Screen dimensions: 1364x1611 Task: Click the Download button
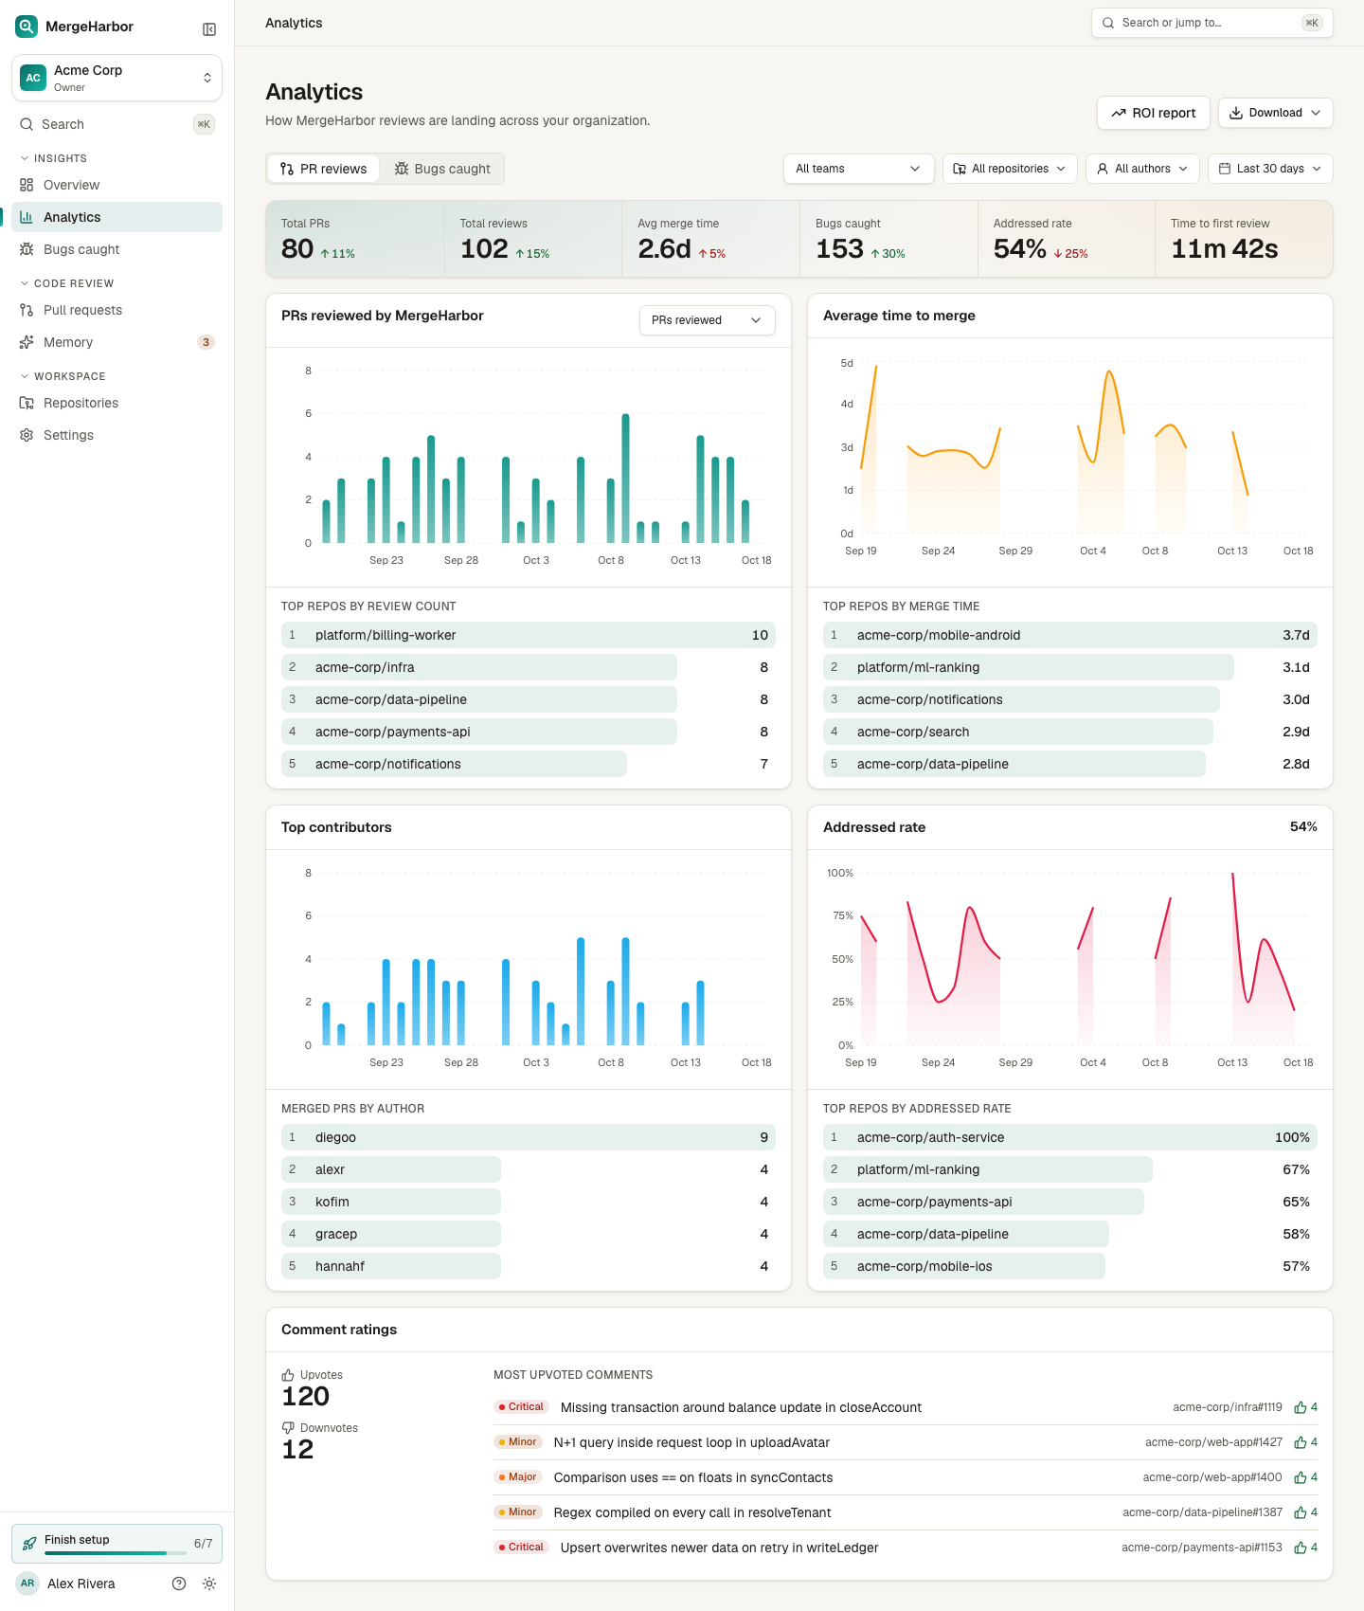[1275, 113]
